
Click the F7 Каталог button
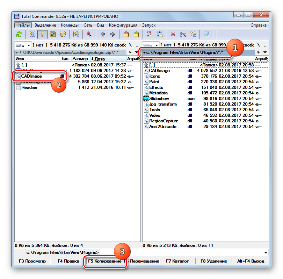pyautogui.click(x=177, y=261)
